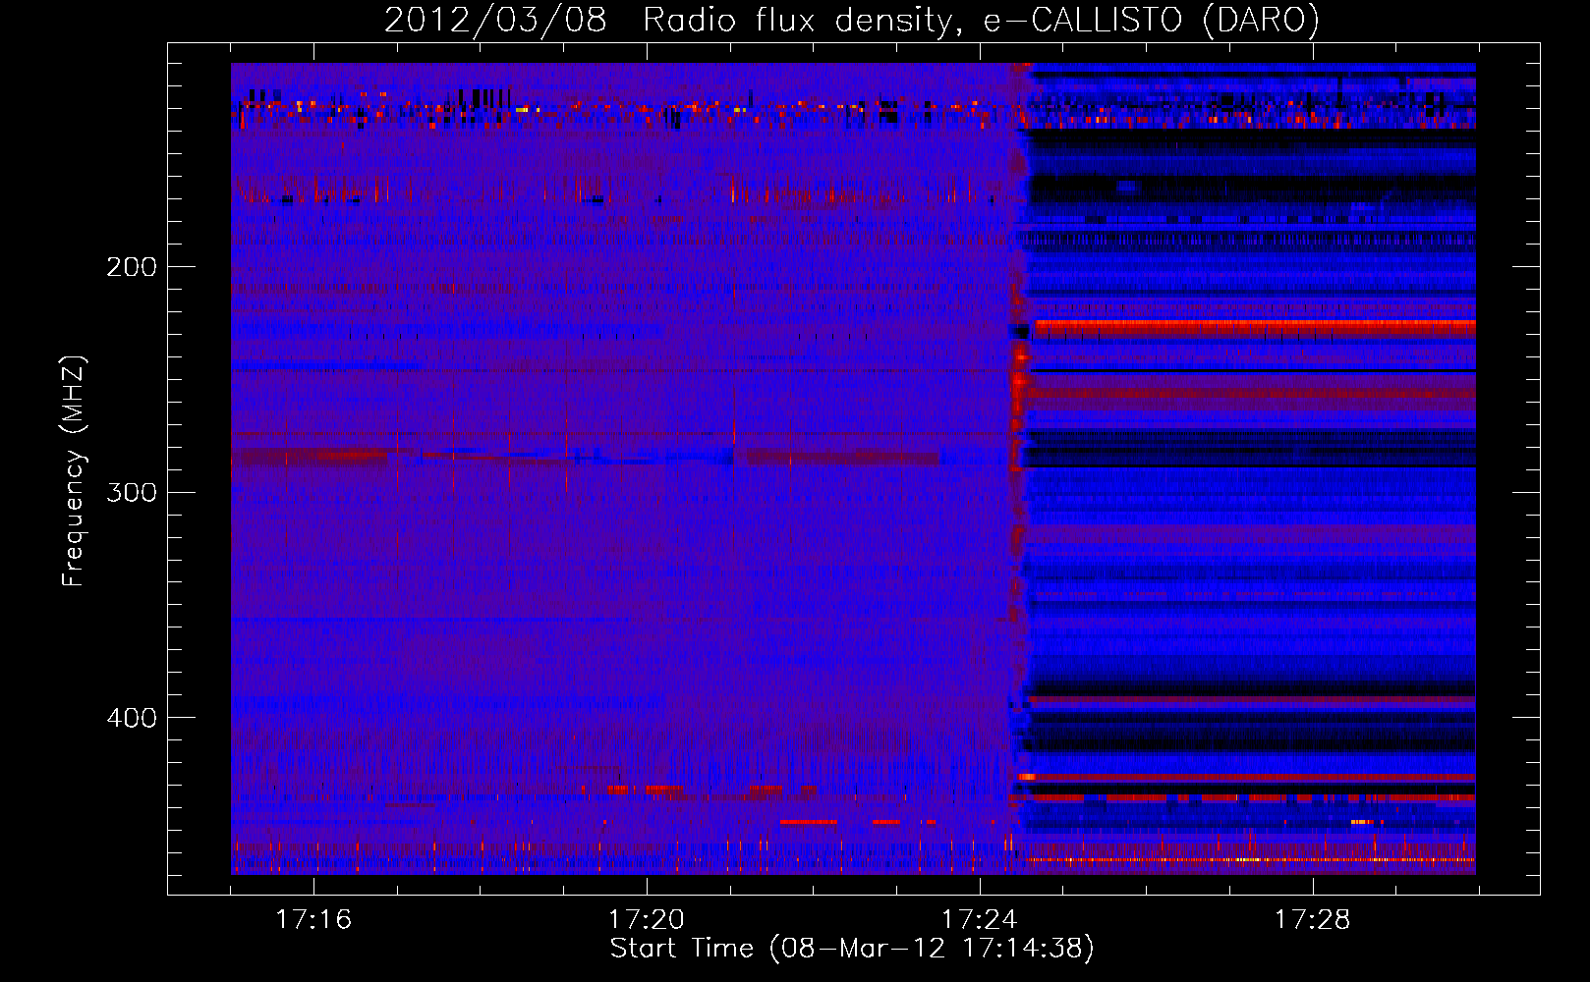The width and height of the screenshot is (1590, 982).
Task: Click the "Start Time (08-Mar-12 17:14:38)" label
Action: point(852,949)
